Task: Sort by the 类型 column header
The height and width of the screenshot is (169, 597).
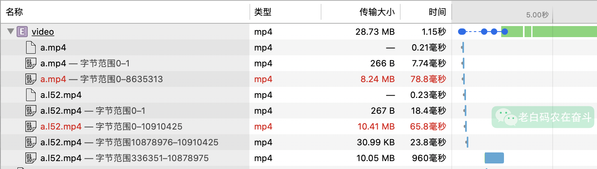Action: pos(263,12)
